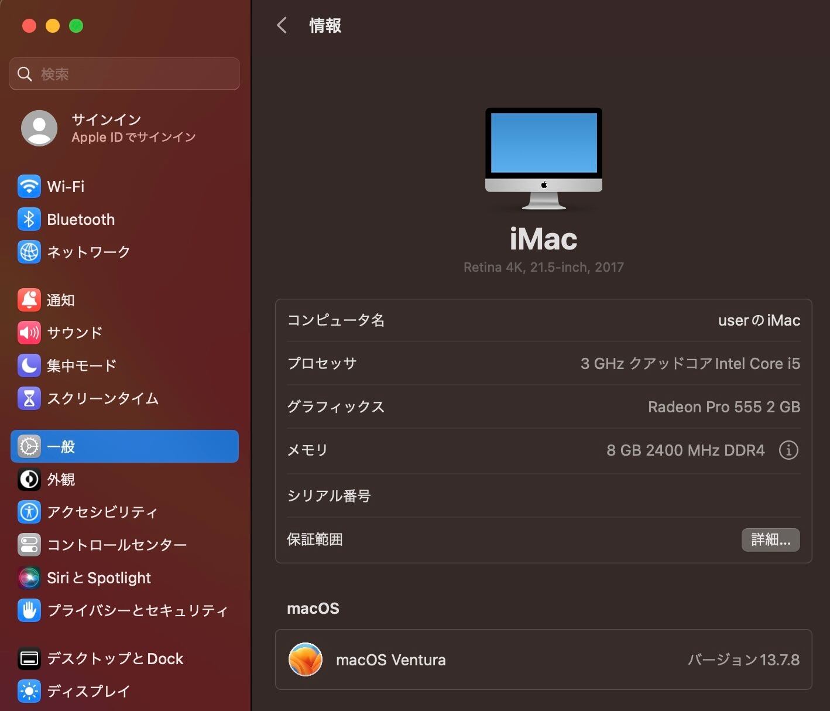Image resolution: width=830 pixels, height=711 pixels.
Task: Click the macOS Ventura logo icon
Action: [306, 659]
